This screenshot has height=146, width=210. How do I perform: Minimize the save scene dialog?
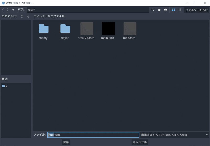click(x=187, y=3)
